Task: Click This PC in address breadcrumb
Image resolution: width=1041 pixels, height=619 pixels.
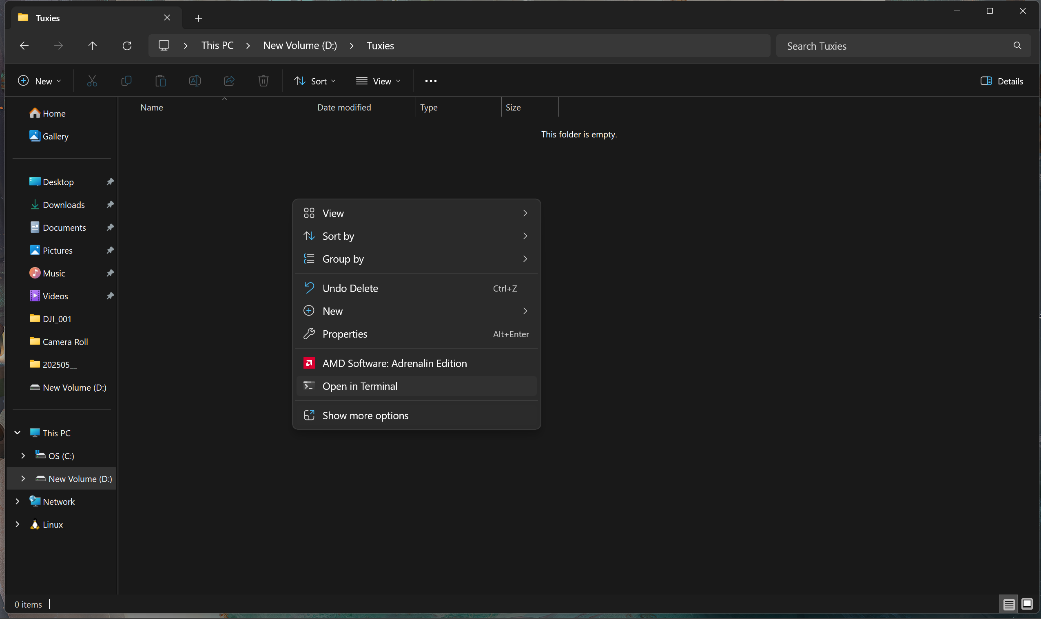Action: pos(217,45)
